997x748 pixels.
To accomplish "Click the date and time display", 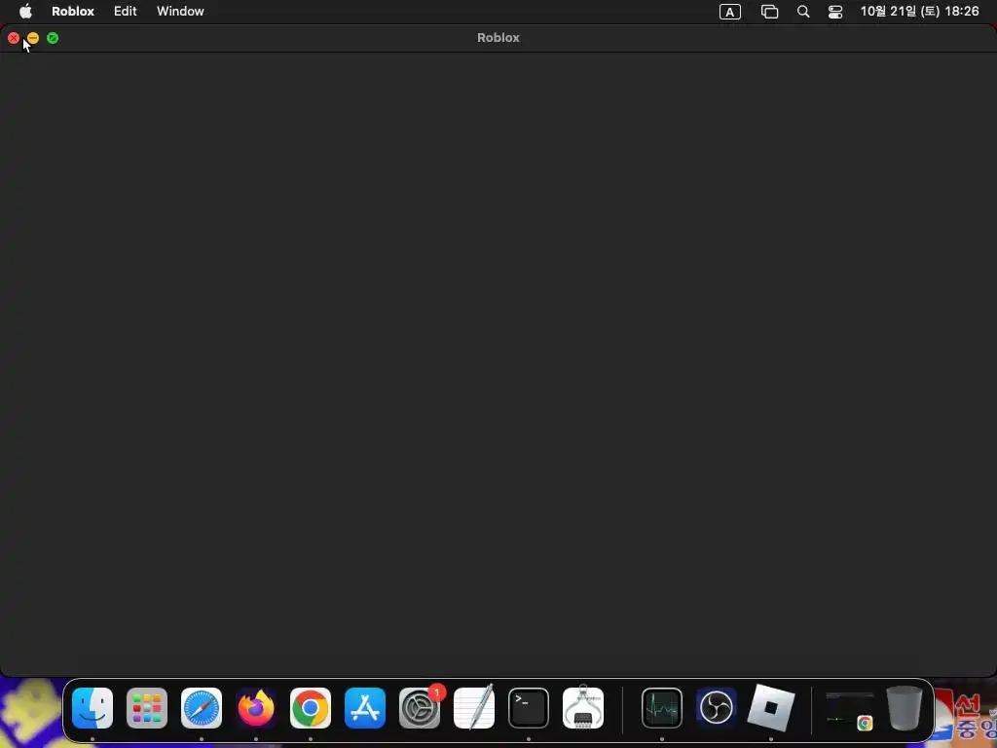I will (919, 11).
